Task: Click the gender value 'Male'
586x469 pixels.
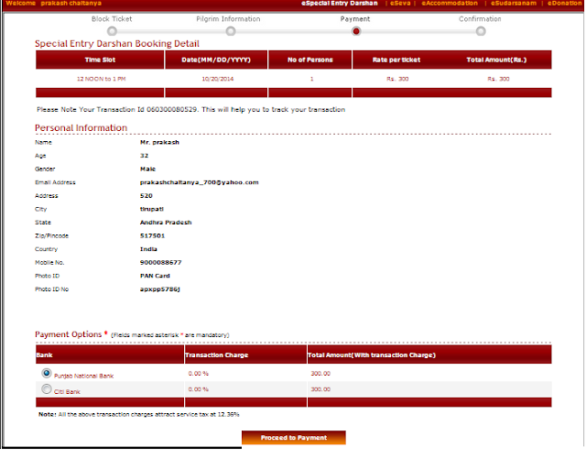Action: [x=147, y=169]
